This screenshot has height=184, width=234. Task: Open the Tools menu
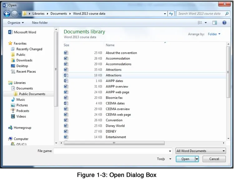click(164, 159)
